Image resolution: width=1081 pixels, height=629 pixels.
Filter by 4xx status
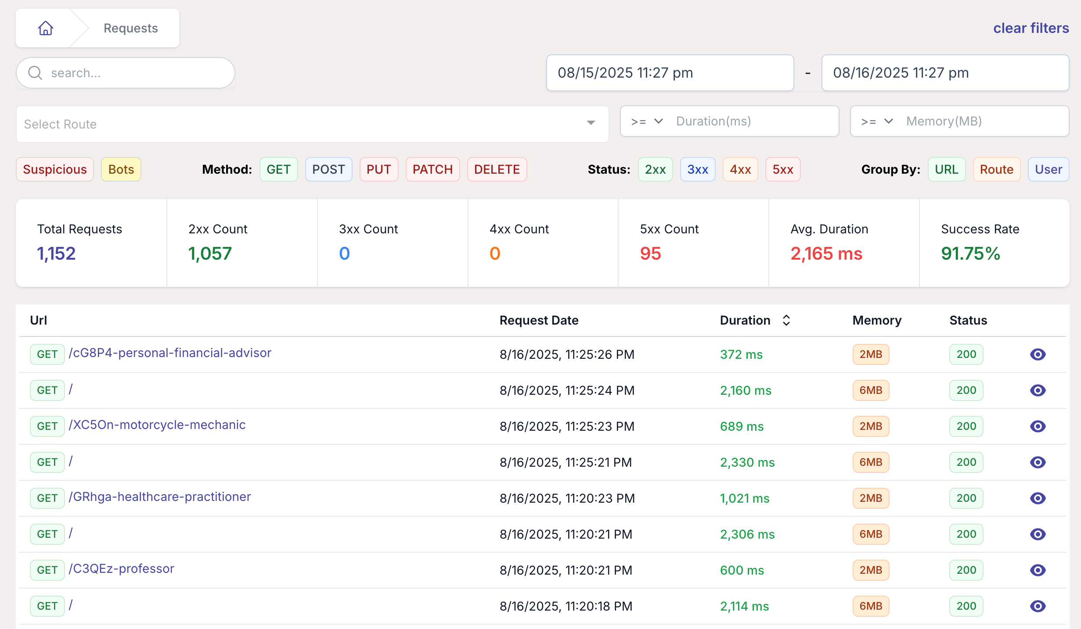pyautogui.click(x=740, y=169)
